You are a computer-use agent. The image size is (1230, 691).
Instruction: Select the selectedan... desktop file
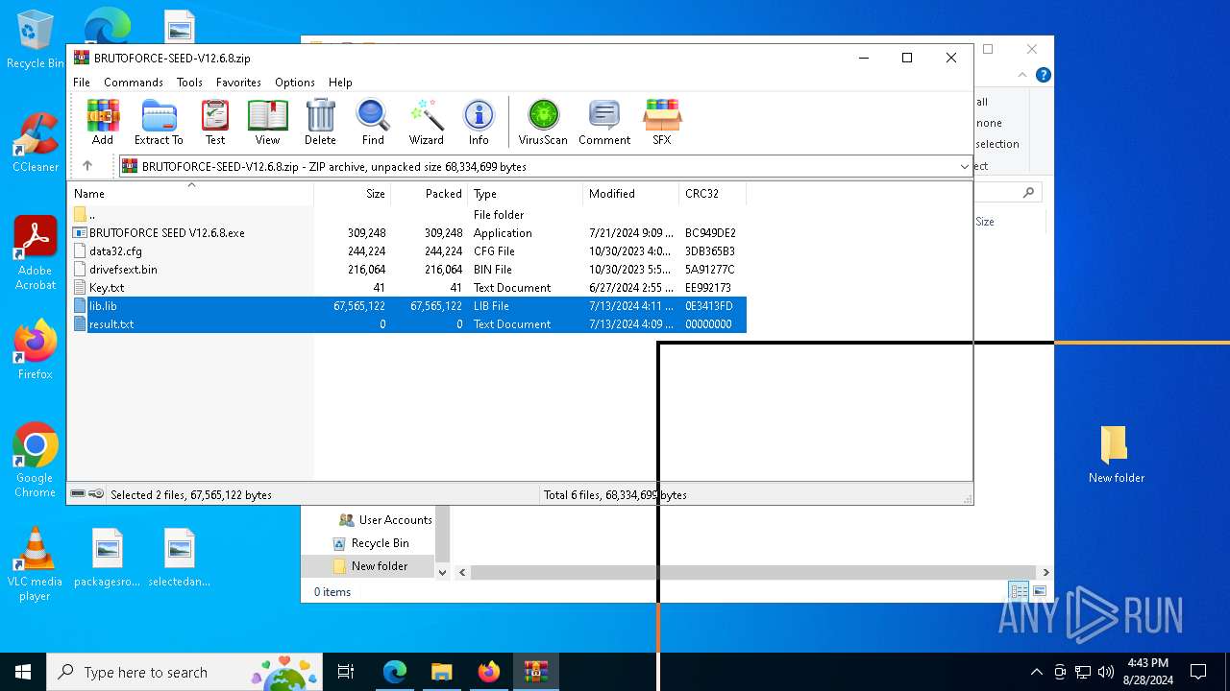click(x=180, y=558)
